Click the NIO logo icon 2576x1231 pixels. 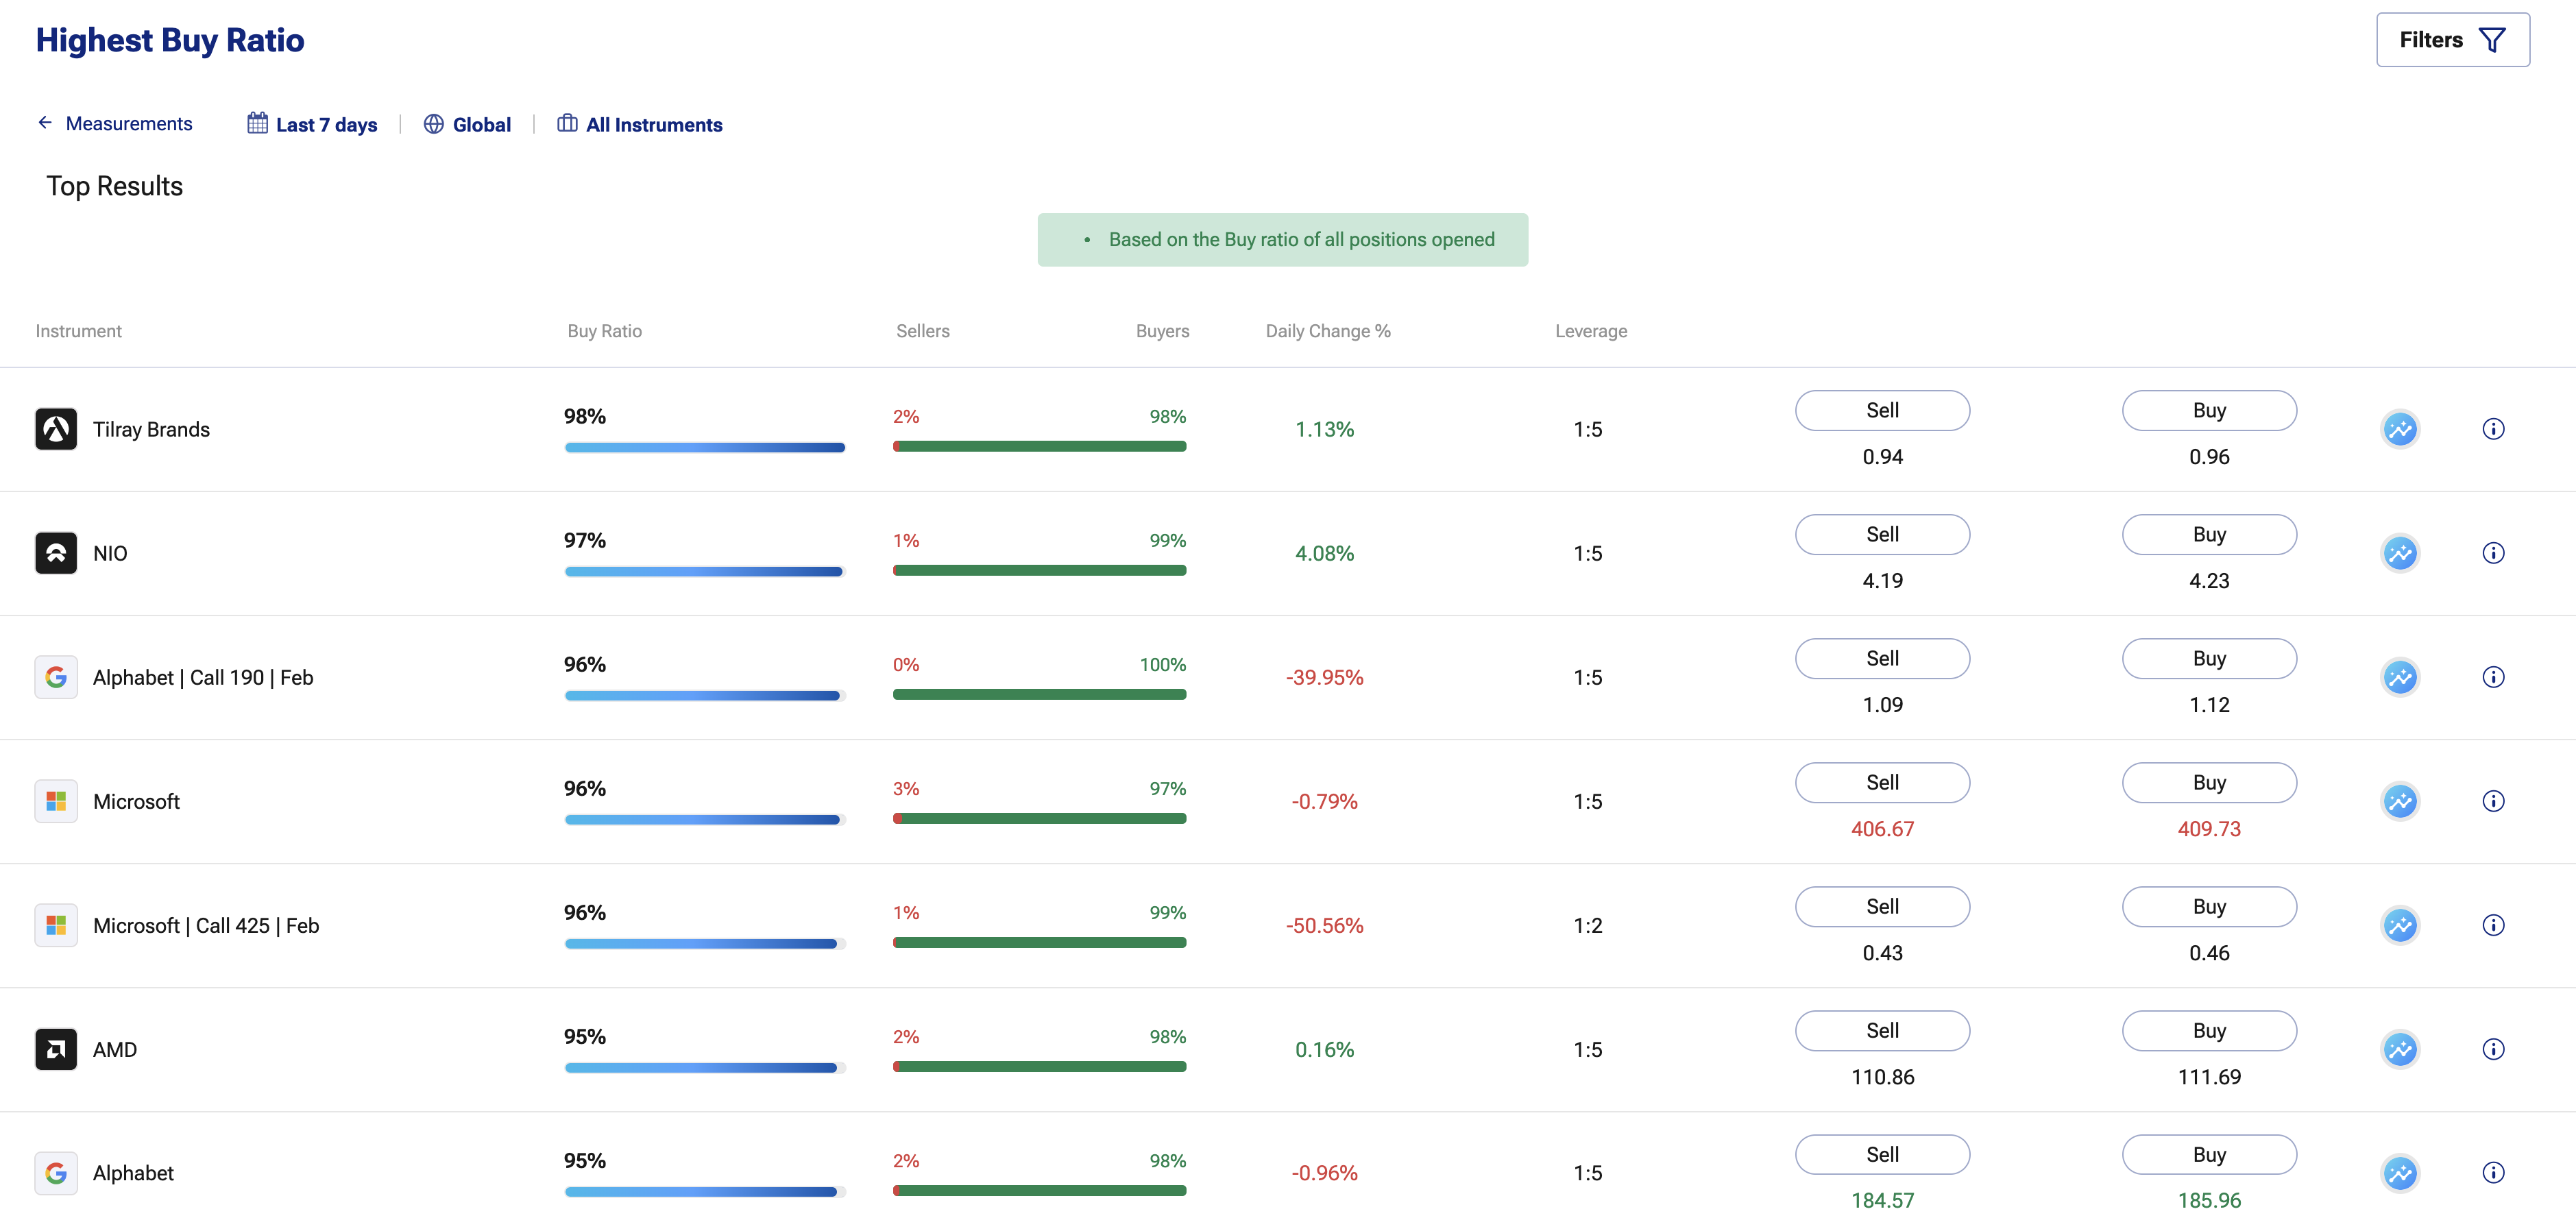click(56, 553)
